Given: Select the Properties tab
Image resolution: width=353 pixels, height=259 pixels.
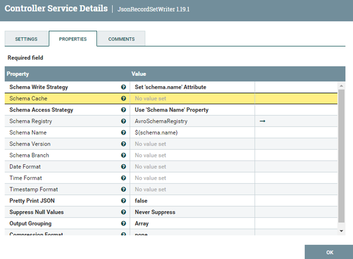Looking at the screenshot, I should [x=73, y=39].
